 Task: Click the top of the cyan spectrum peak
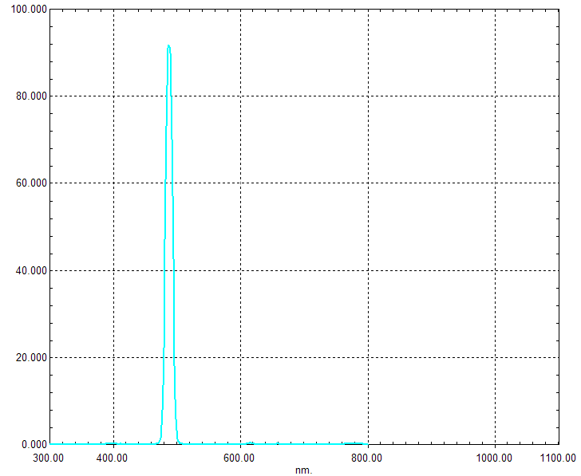pos(168,46)
